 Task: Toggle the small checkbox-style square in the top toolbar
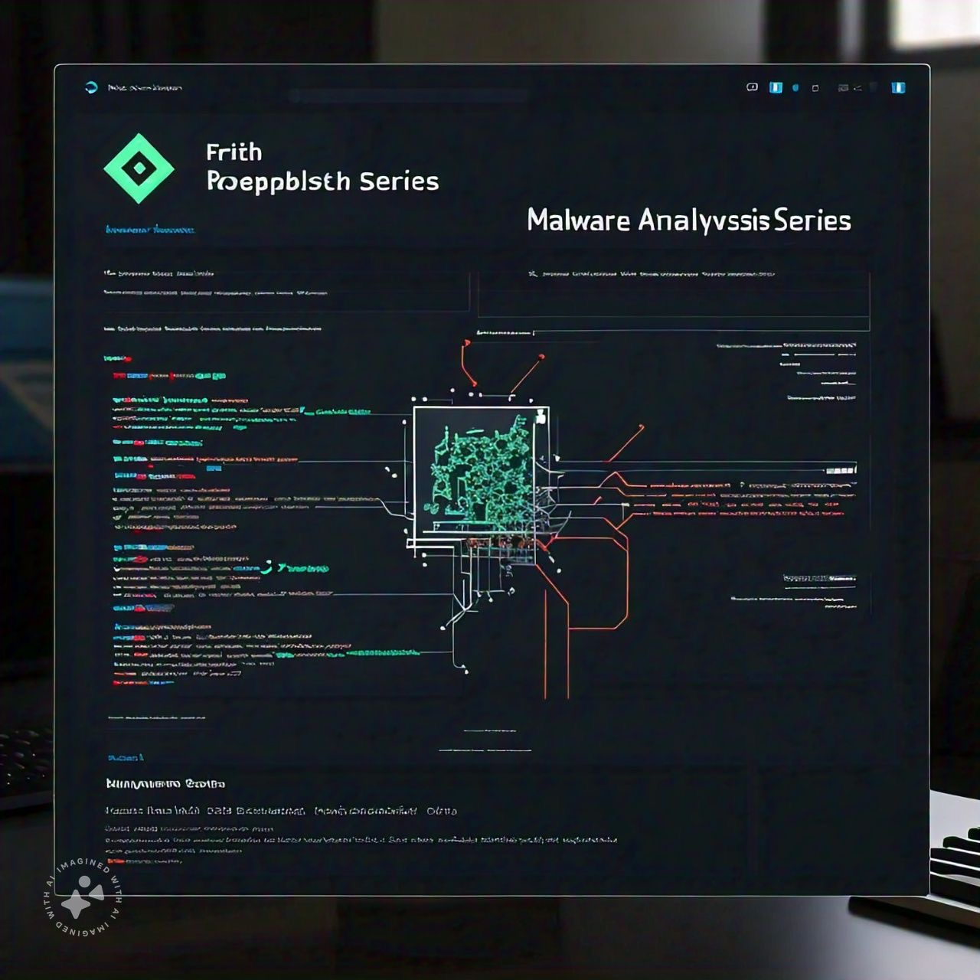[x=816, y=87]
